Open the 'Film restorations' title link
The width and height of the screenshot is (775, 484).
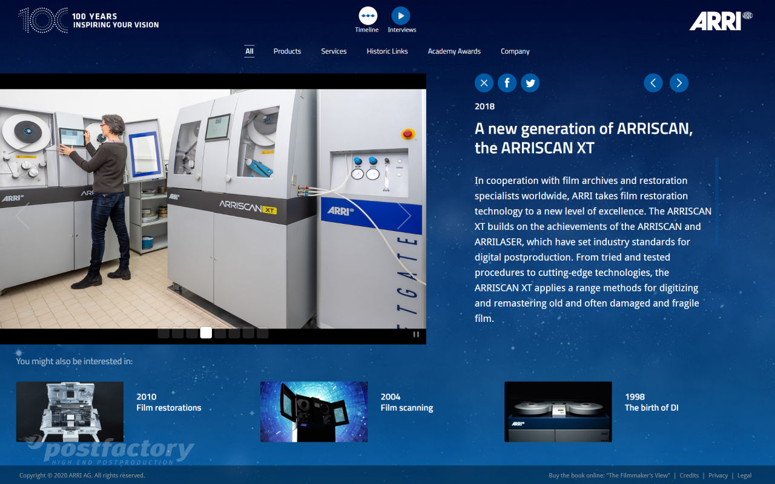tap(169, 408)
